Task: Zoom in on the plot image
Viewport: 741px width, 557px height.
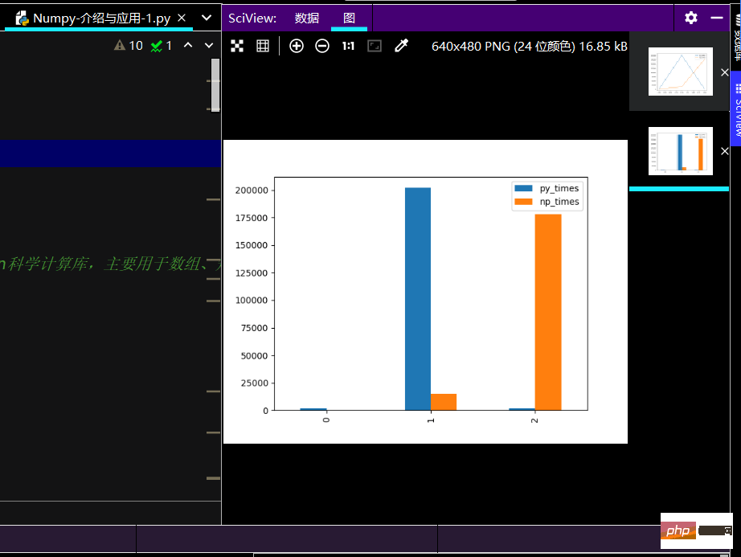Action: tap(297, 46)
